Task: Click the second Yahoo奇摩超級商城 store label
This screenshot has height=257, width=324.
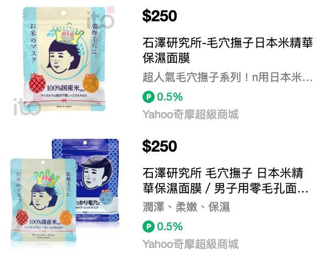Action: 190,244
